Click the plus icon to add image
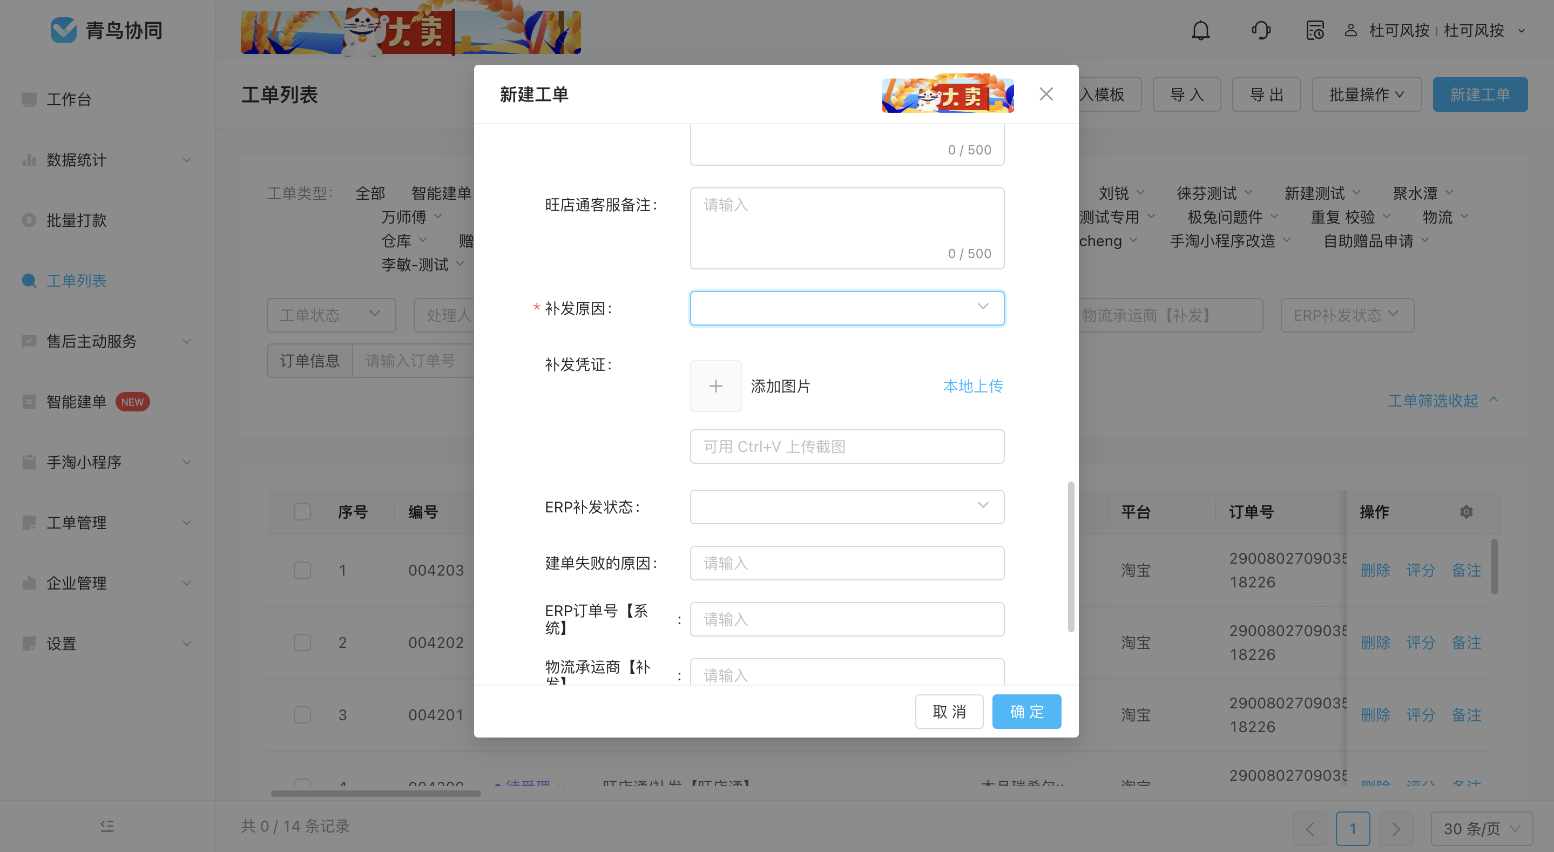 715,386
